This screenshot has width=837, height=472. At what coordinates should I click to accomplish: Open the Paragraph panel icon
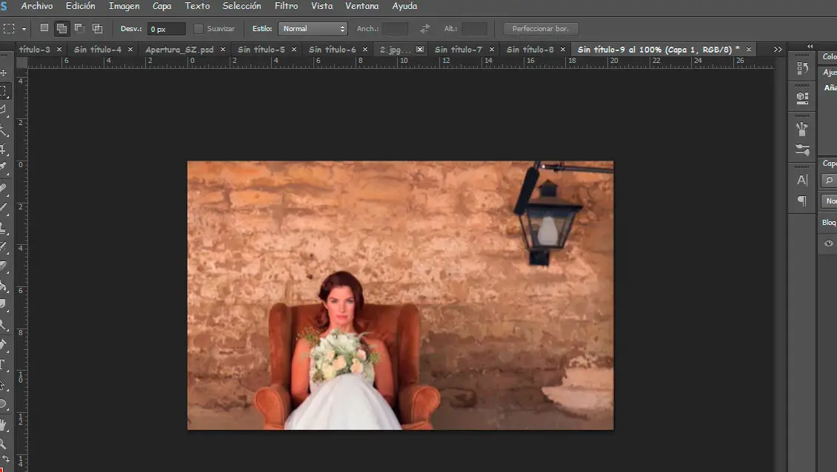(x=802, y=200)
